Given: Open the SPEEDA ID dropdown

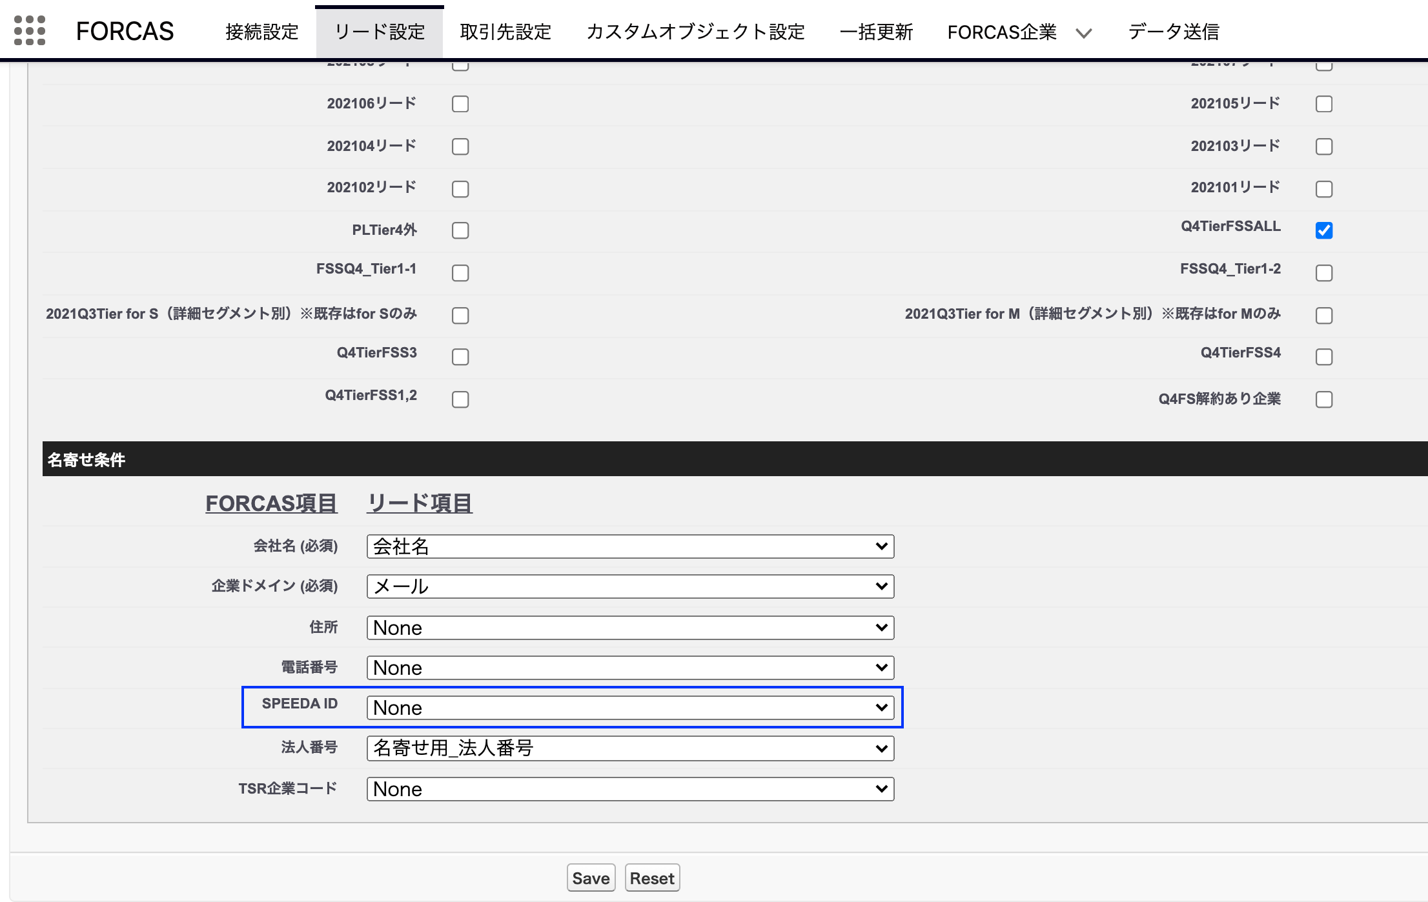Looking at the screenshot, I should pos(630,707).
